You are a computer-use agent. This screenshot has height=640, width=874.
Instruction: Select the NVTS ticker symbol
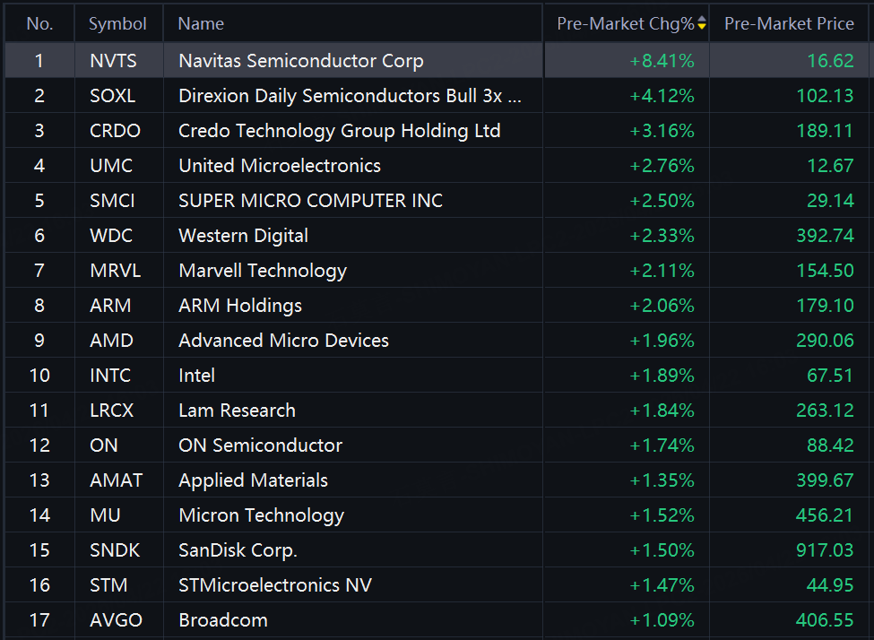(115, 61)
